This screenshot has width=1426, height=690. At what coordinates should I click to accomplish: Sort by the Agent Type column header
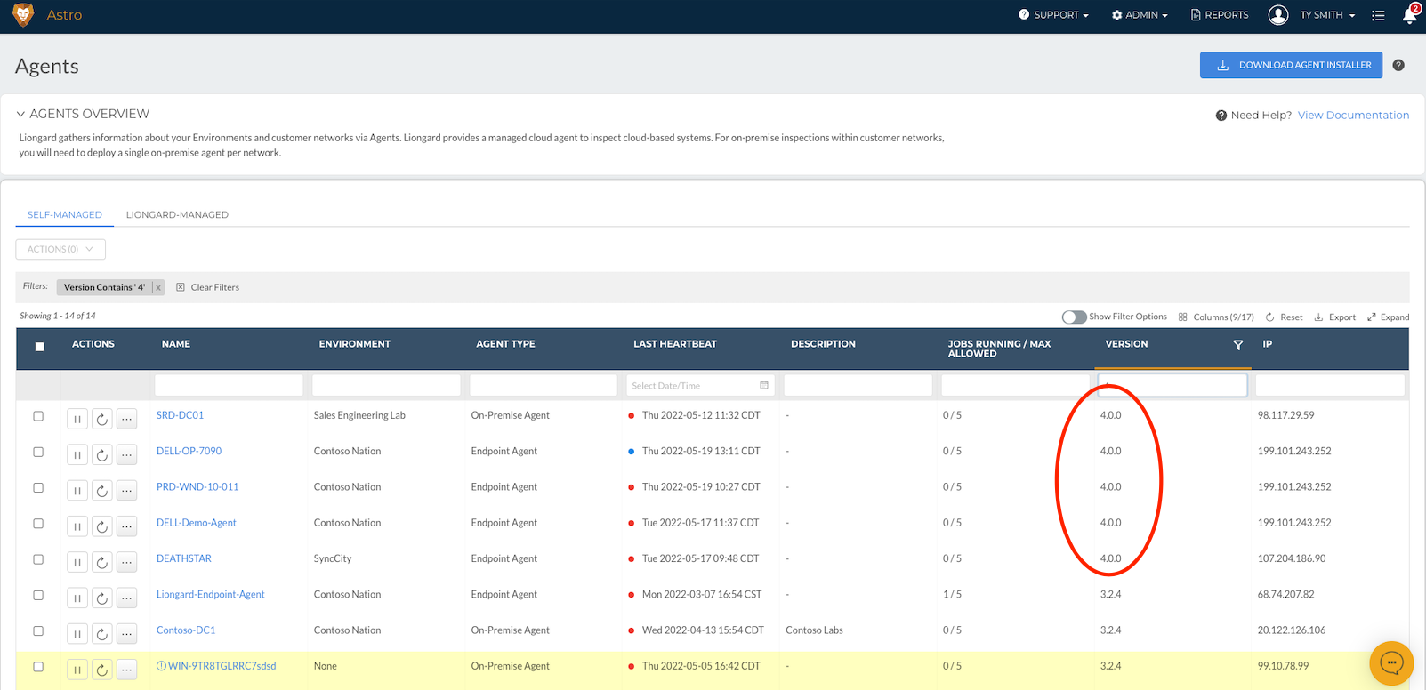(505, 344)
